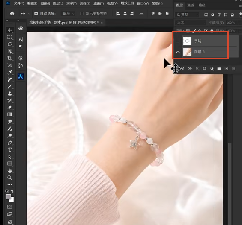Select the Lasso tool
Screen dimensions: 242x225
click(9, 44)
